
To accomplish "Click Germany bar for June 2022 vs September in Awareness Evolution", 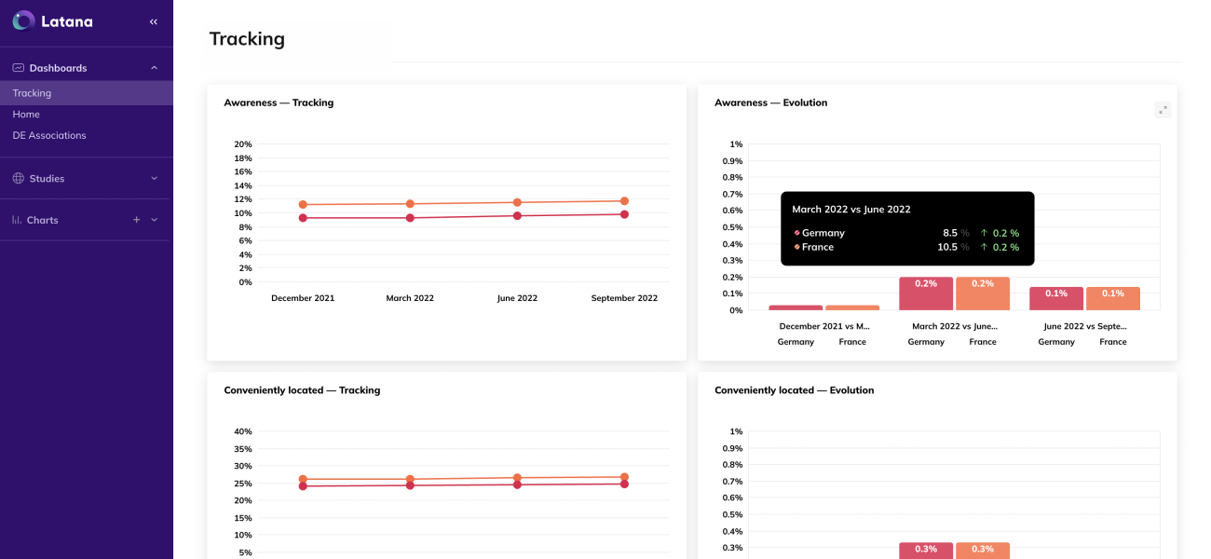I will (x=1056, y=298).
